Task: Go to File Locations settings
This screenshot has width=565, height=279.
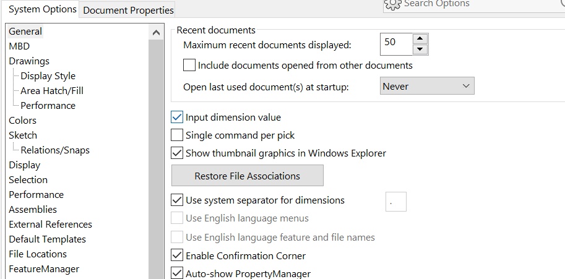Action: [38, 254]
